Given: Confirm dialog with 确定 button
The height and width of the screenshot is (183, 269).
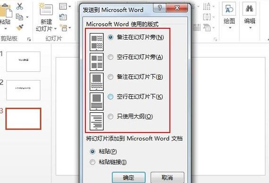Looking at the screenshot, I should [128, 177].
